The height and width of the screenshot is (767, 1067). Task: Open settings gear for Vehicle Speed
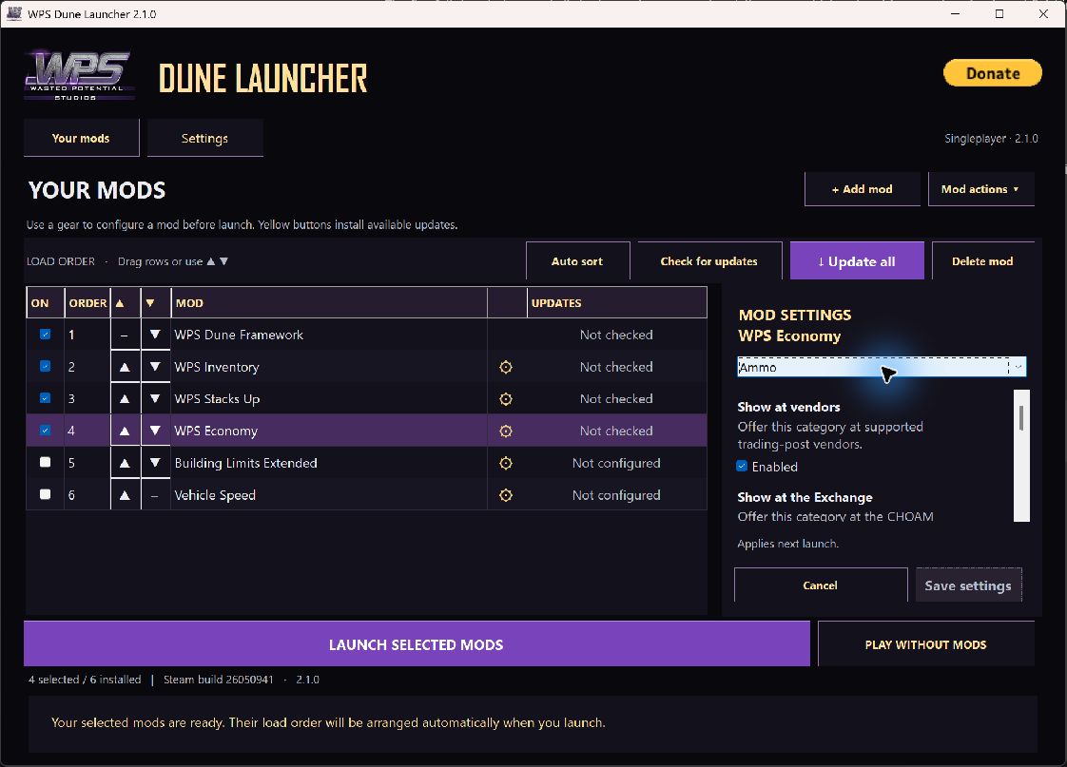tap(506, 495)
